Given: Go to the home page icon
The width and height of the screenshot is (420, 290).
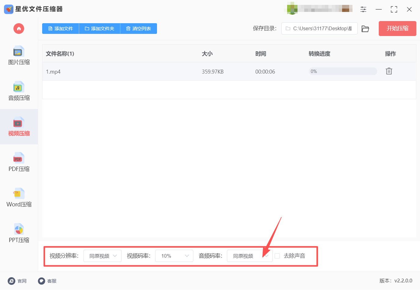Looking at the screenshot, I should tap(19, 29).
